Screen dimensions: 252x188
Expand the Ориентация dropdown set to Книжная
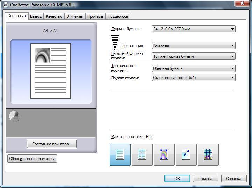[x=194, y=45]
